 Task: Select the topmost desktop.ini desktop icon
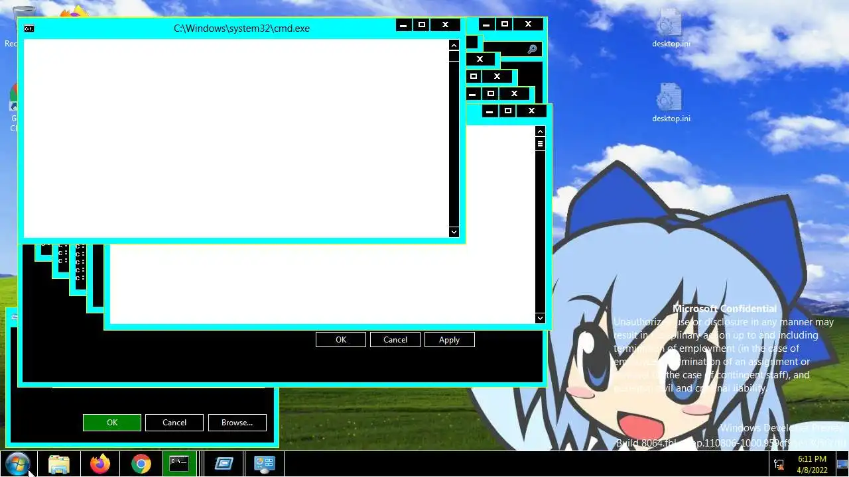coord(671,29)
